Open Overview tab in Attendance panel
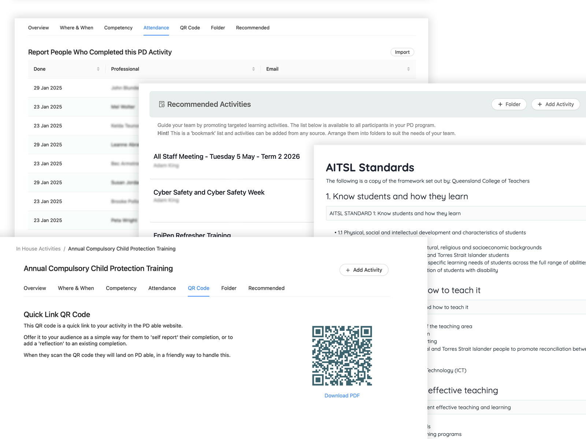 click(38, 28)
